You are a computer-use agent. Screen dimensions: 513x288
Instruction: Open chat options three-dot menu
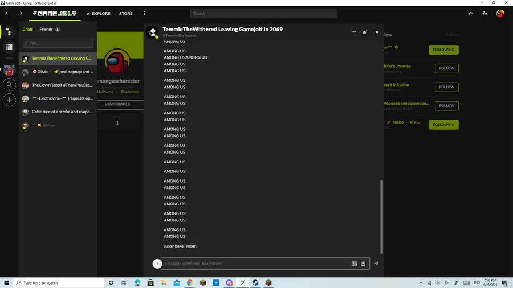[x=353, y=32]
